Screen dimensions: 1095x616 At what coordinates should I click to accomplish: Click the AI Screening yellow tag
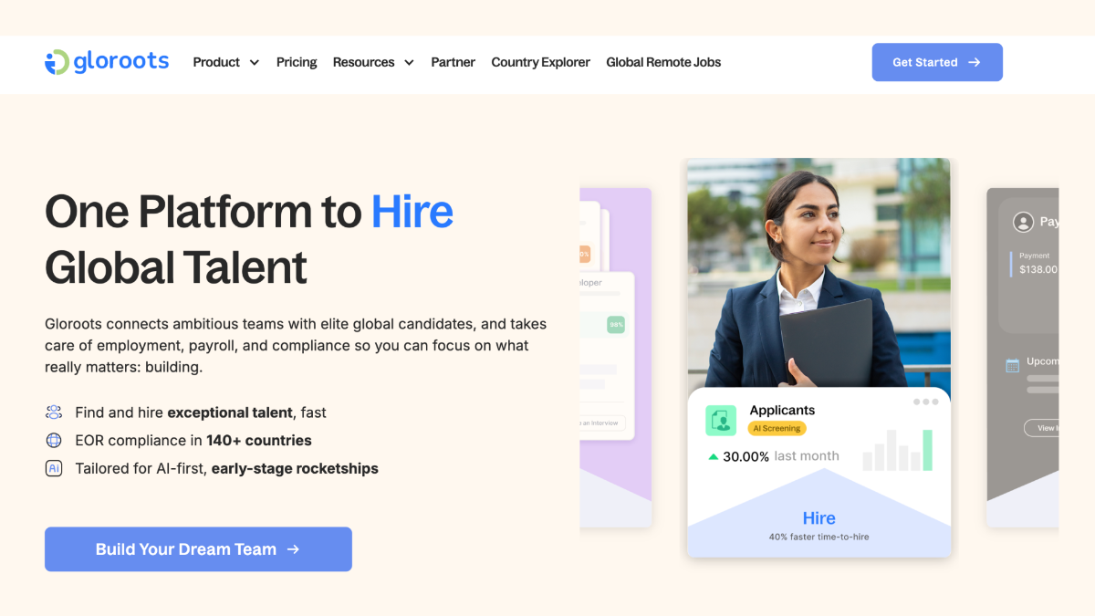(x=777, y=428)
